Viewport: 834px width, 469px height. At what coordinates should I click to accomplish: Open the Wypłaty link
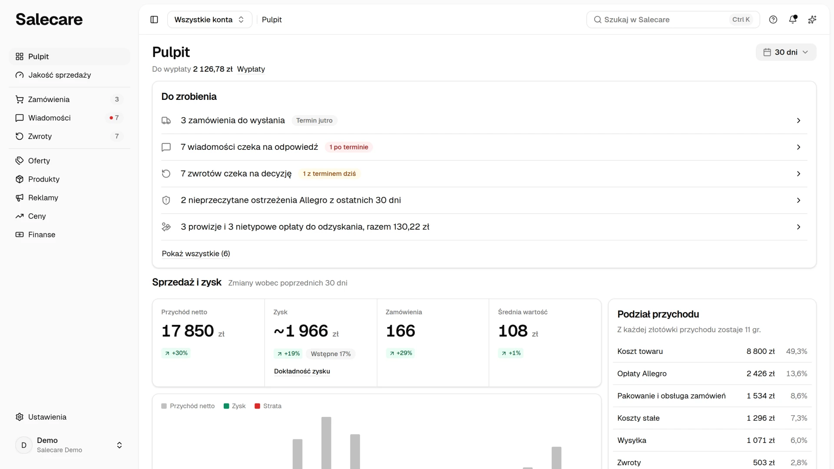tap(251, 69)
